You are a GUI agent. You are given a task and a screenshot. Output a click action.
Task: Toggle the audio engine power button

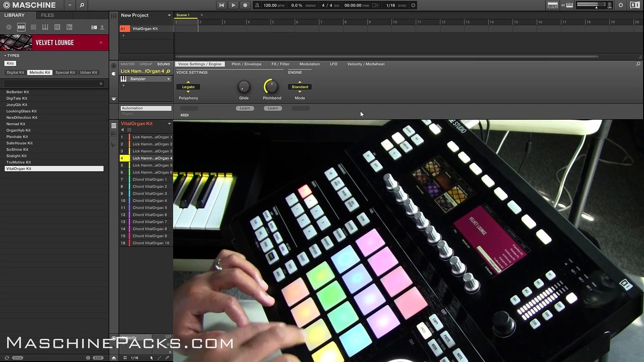[x=621, y=5]
